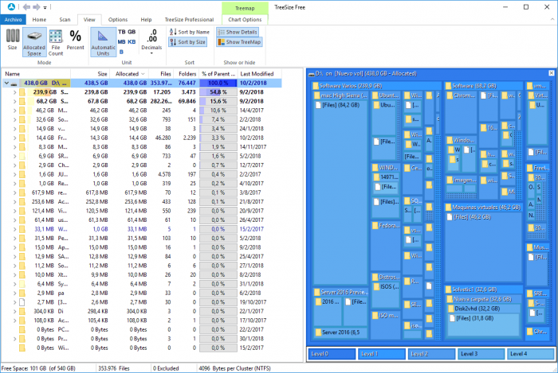The width and height of the screenshot is (558, 373).
Task: Click drive icon in treemap title
Action: pyautogui.click(x=312, y=74)
